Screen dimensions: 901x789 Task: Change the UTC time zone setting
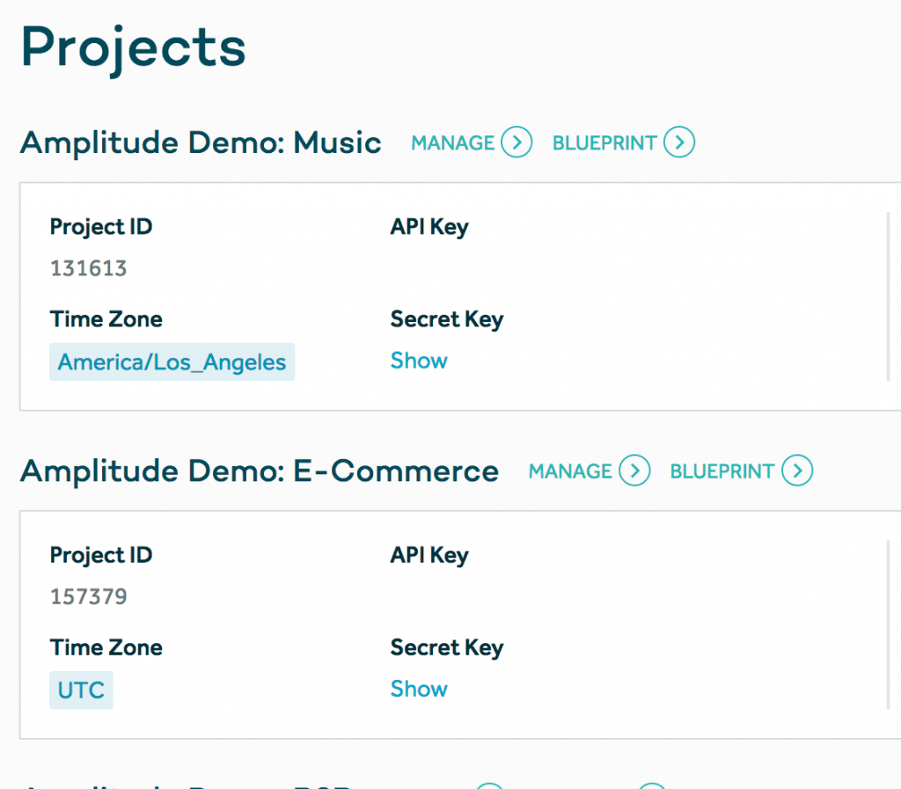[81, 690]
